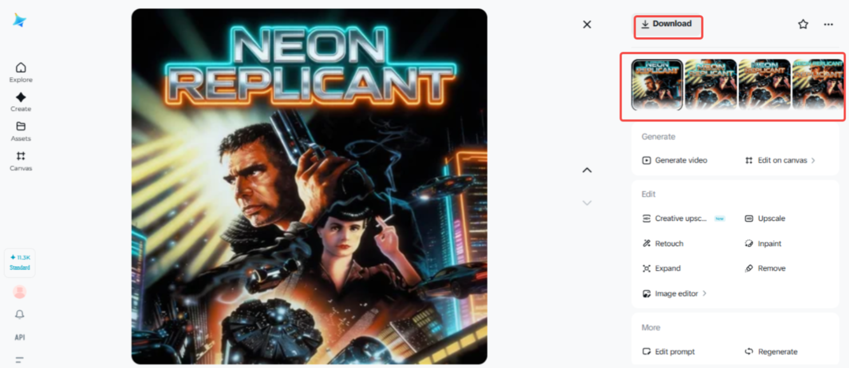
Task: Open notifications bell icon
Action: coord(19,314)
